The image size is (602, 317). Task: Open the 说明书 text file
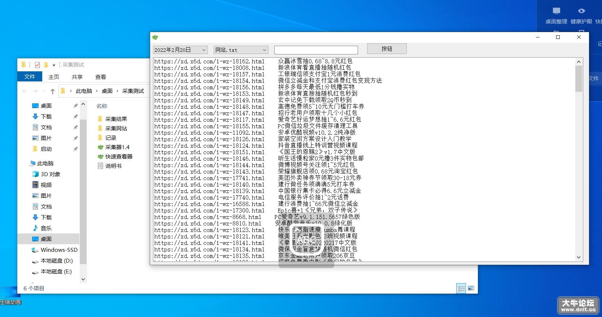109,166
